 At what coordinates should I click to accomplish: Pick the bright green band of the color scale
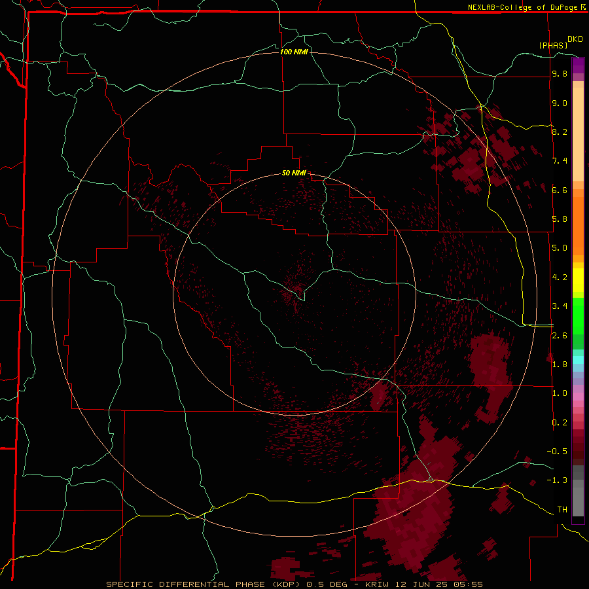(x=578, y=315)
